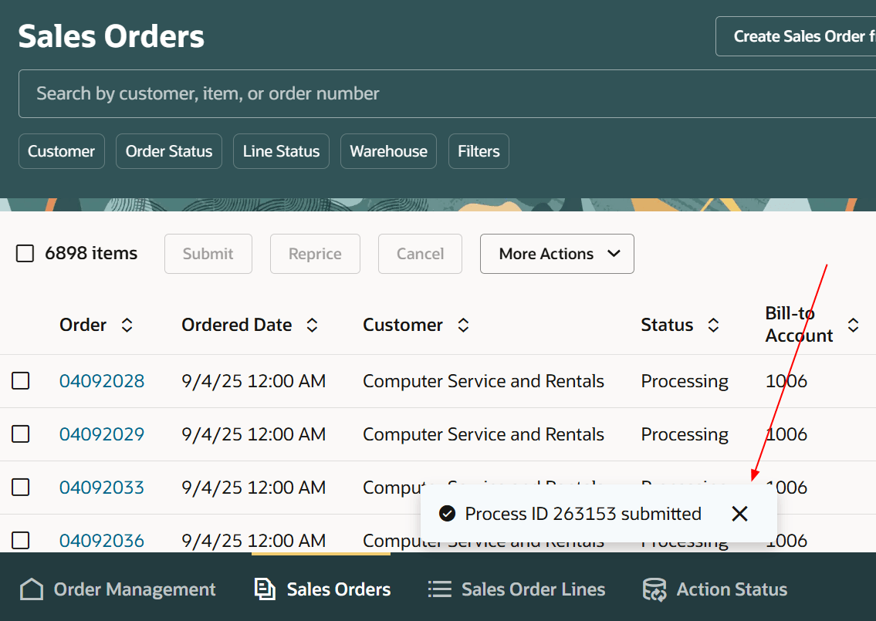876x621 pixels.
Task: Sort the Status column using its chevron
Action: [712, 325]
